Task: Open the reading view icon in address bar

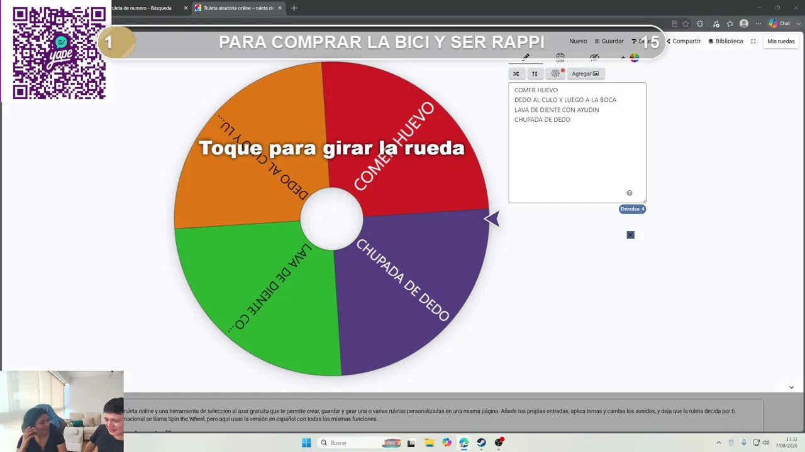Action: (x=674, y=24)
